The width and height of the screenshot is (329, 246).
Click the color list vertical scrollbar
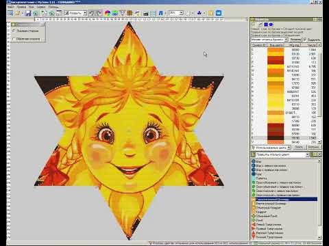tap(319, 94)
